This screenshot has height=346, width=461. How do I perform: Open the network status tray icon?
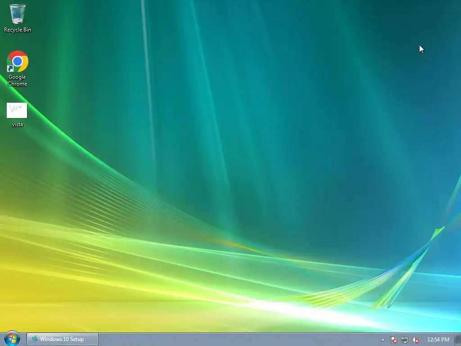(x=405, y=340)
